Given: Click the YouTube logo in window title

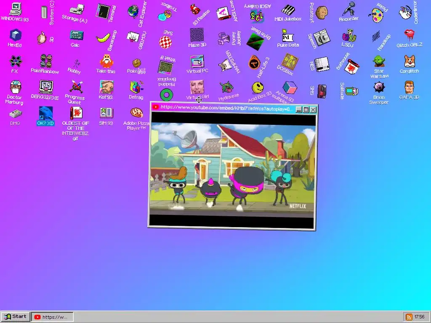Looking at the screenshot, I should tap(156, 107).
